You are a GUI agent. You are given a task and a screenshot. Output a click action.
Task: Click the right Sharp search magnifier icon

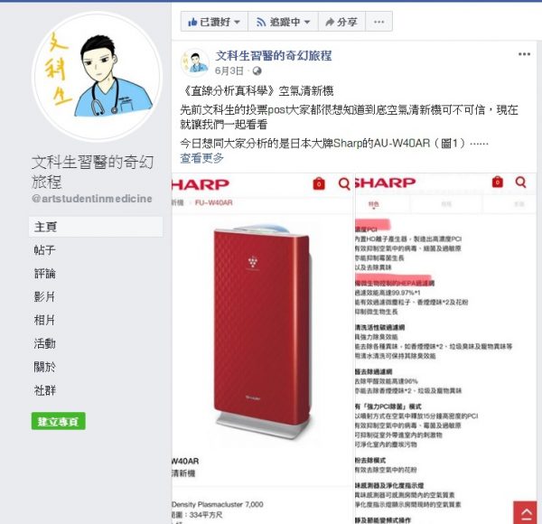[520, 182]
